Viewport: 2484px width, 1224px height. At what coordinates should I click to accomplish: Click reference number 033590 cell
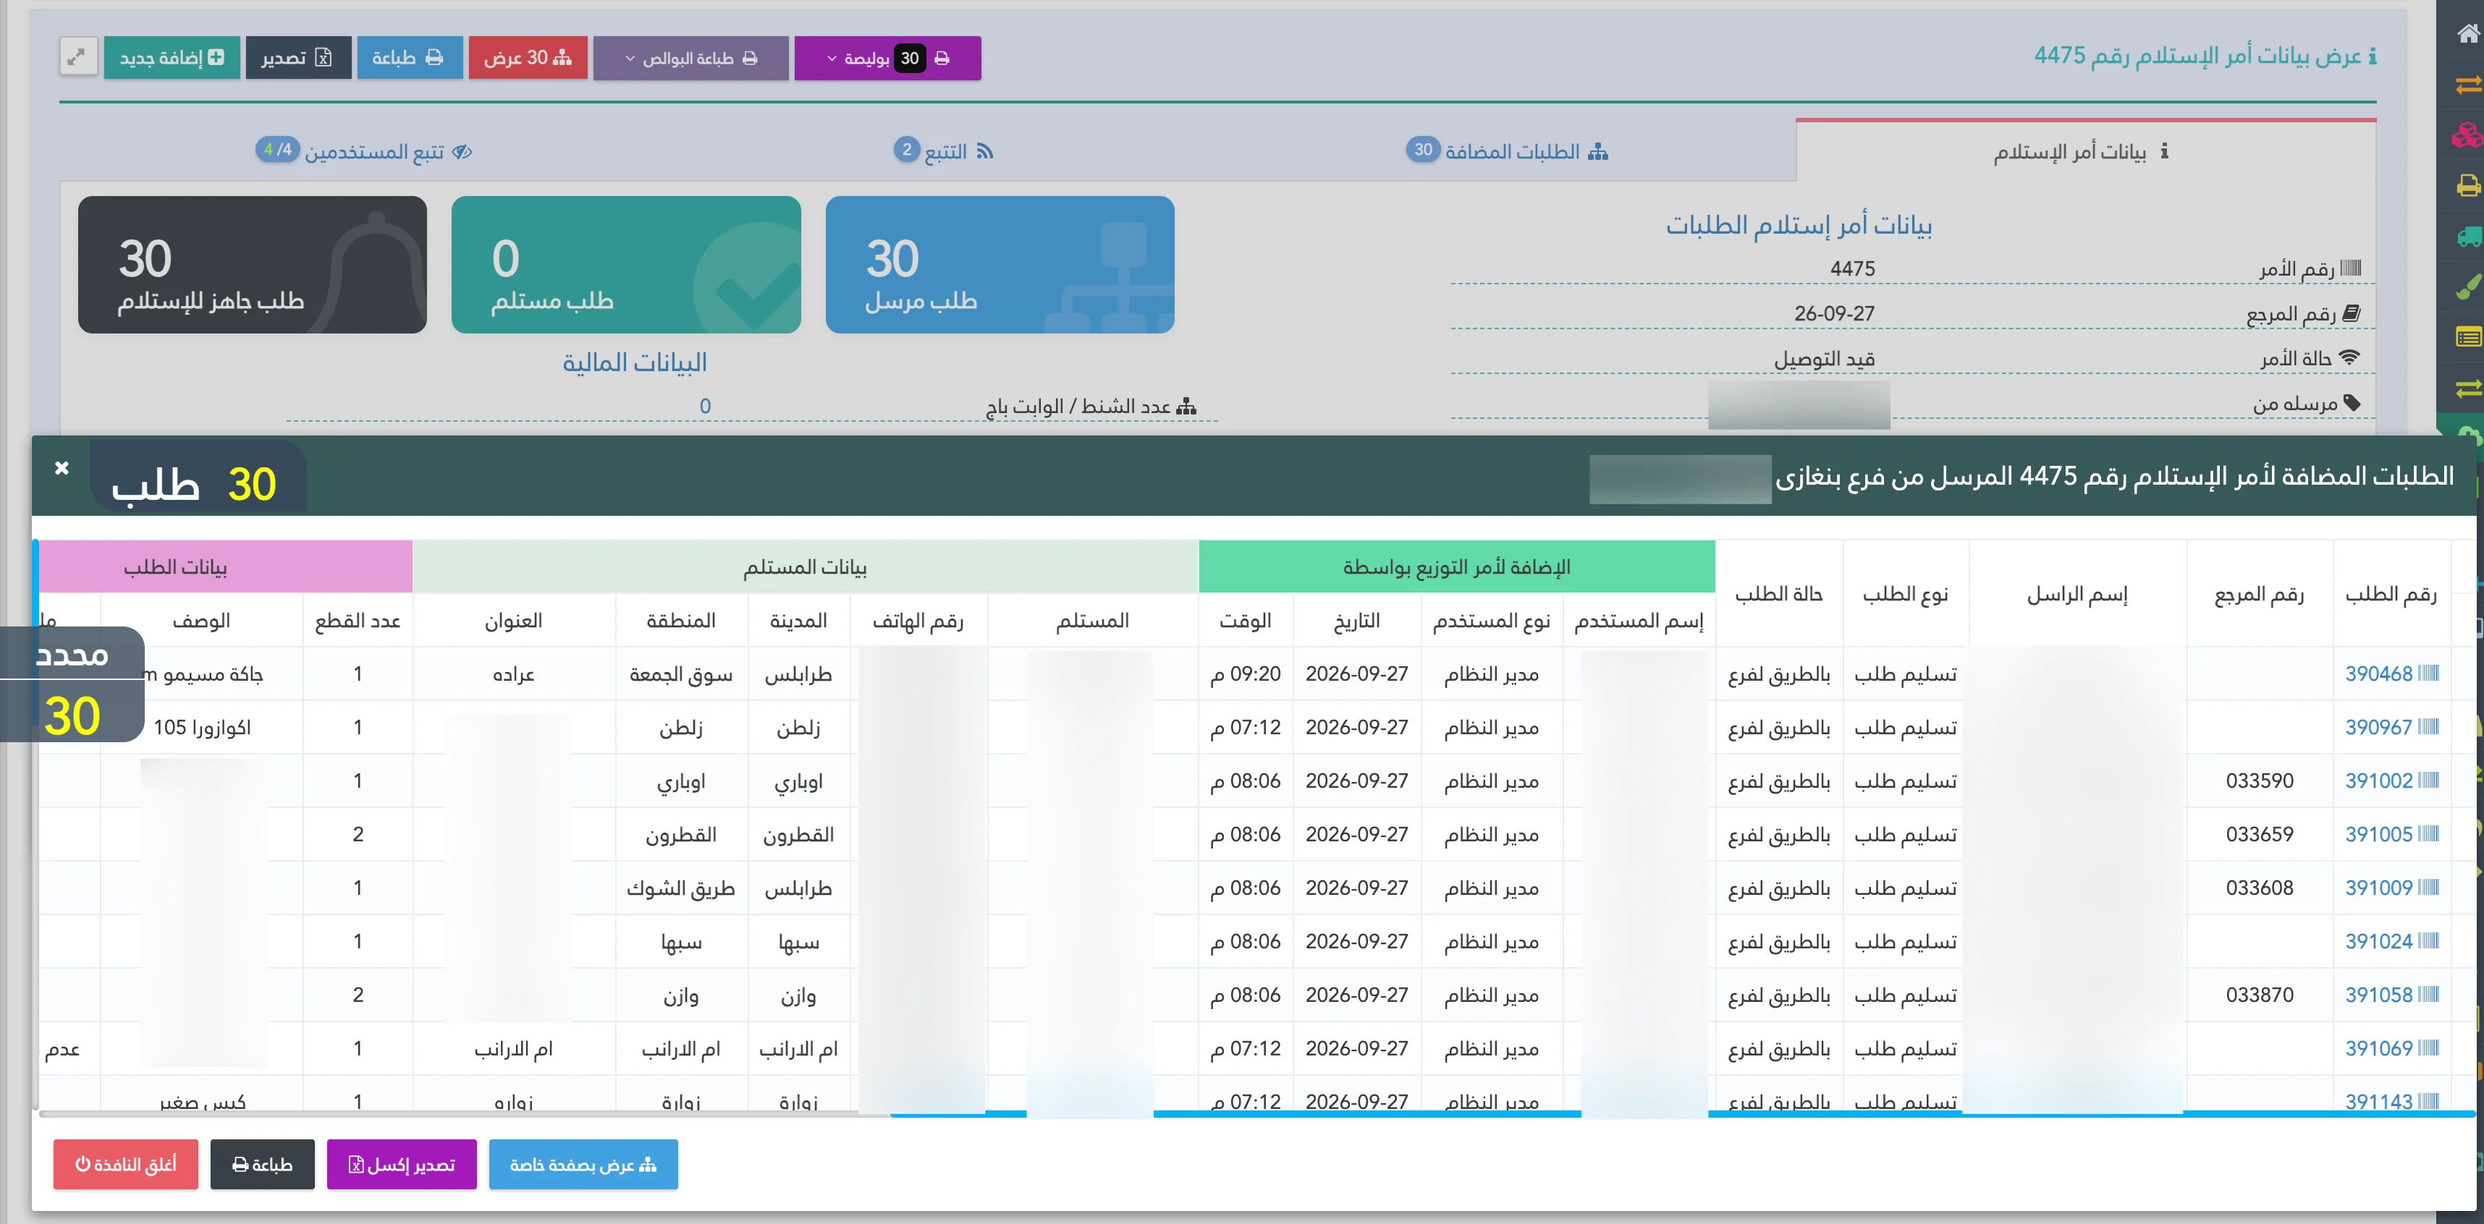click(2258, 781)
